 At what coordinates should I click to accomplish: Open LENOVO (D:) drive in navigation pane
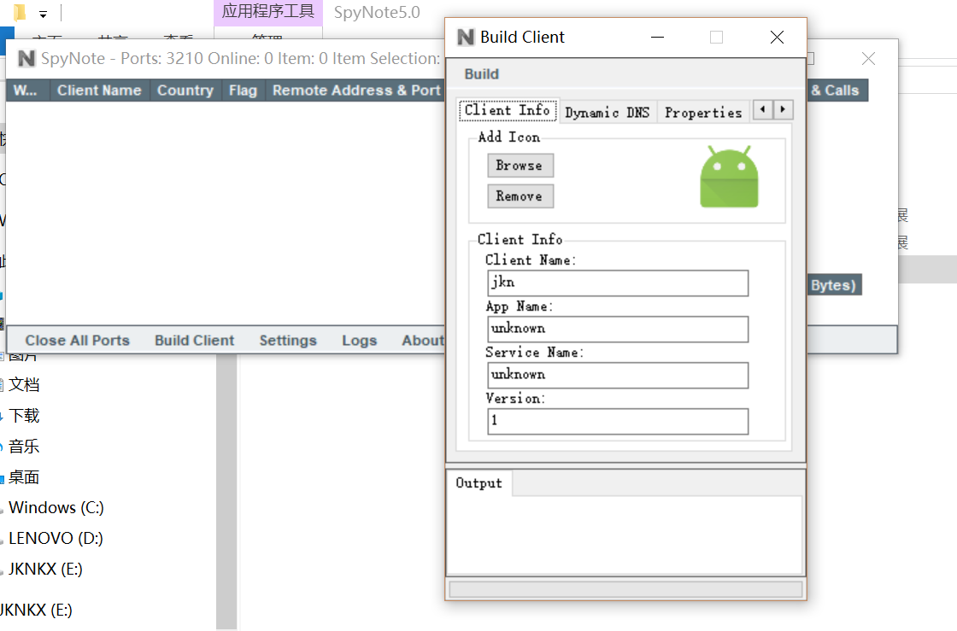(56, 538)
